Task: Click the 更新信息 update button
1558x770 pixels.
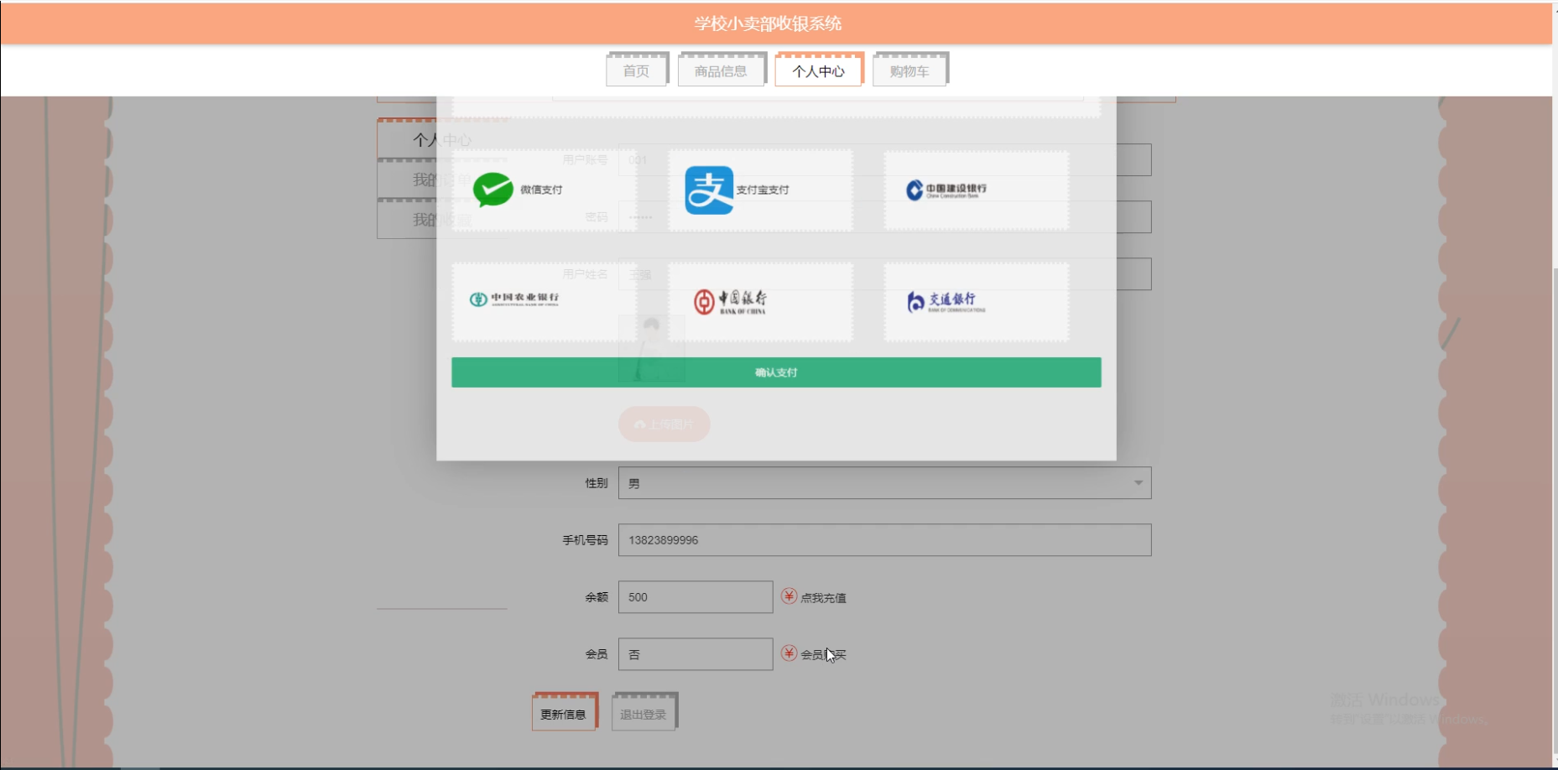Action: (x=564, y=713)
